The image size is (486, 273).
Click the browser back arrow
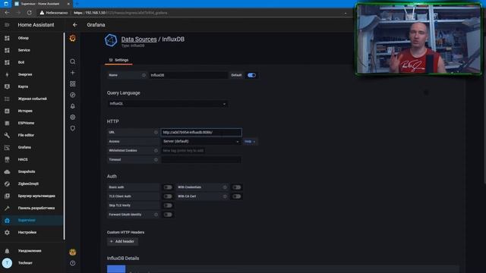[x=7, y=13]
